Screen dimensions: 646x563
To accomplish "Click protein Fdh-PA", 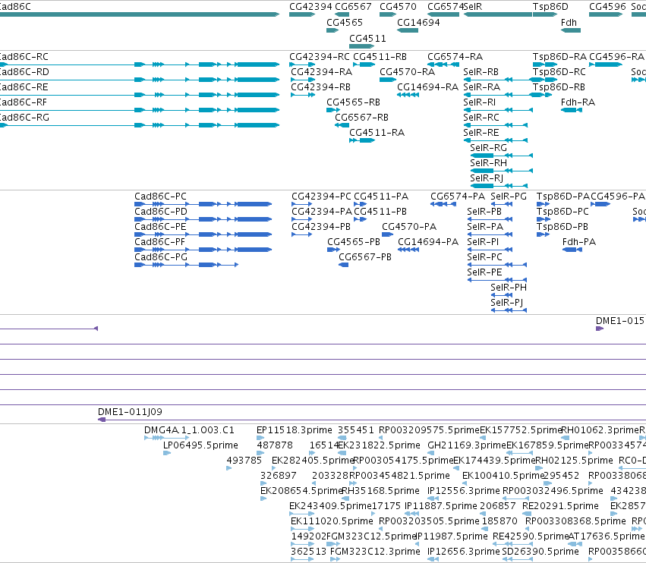I will coord(579,242).
